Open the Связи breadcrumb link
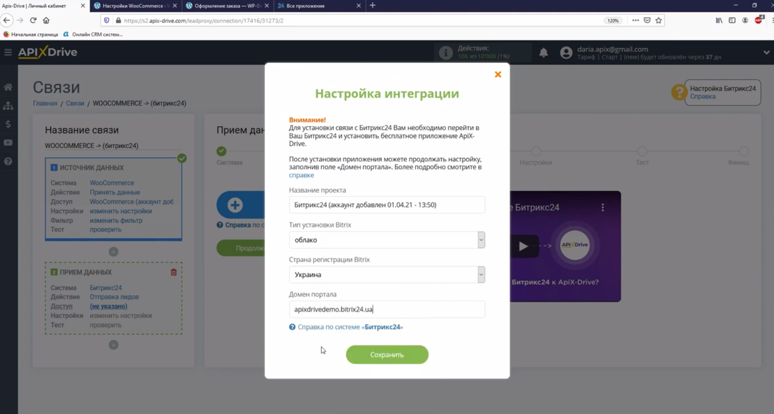Screen dimensions: 774x414 click(x=75, y=103)
